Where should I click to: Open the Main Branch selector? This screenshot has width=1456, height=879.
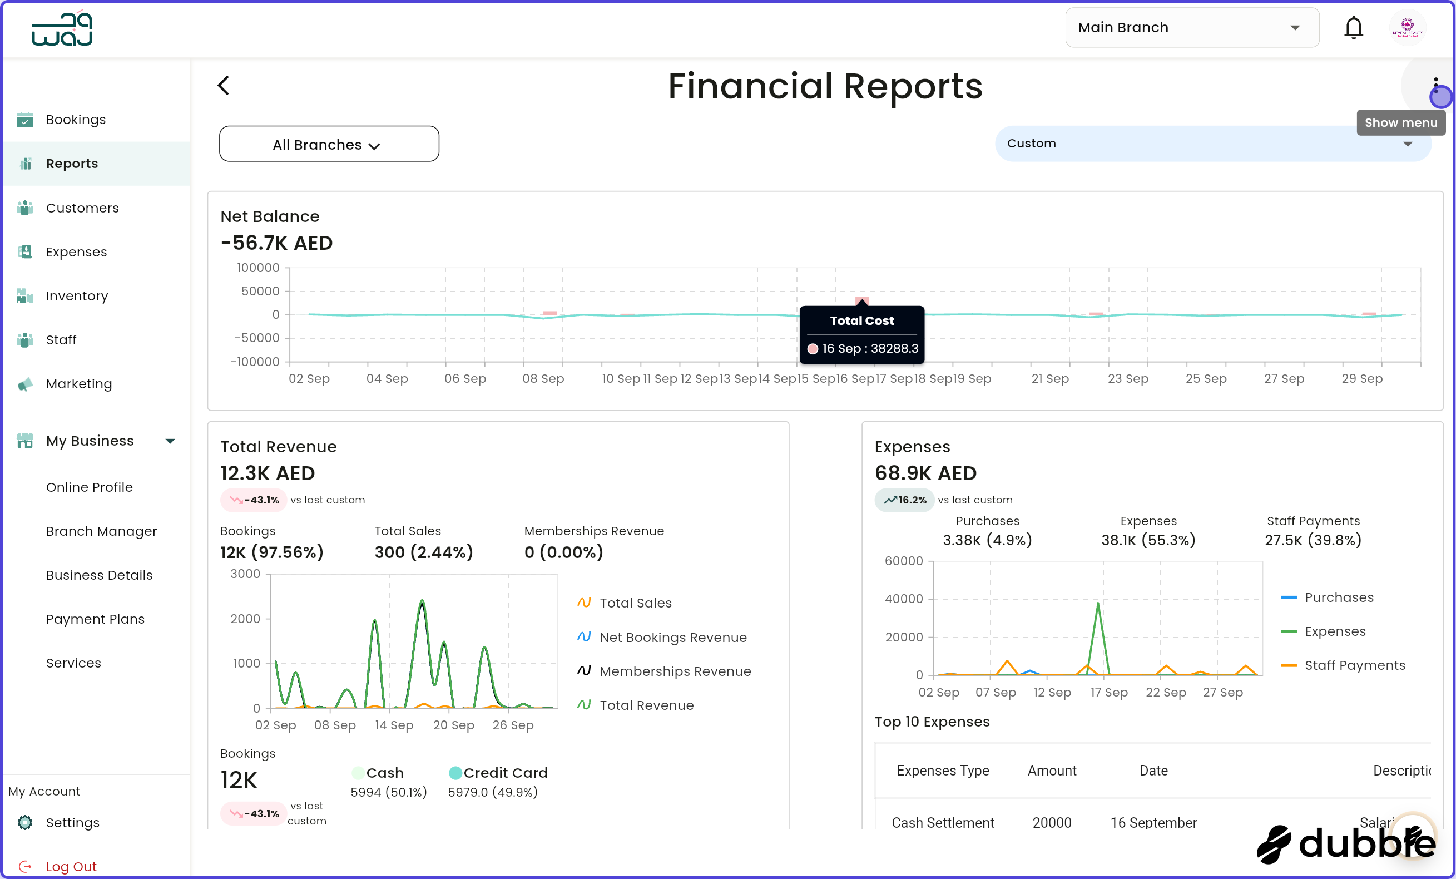[x=1191, y=27]
